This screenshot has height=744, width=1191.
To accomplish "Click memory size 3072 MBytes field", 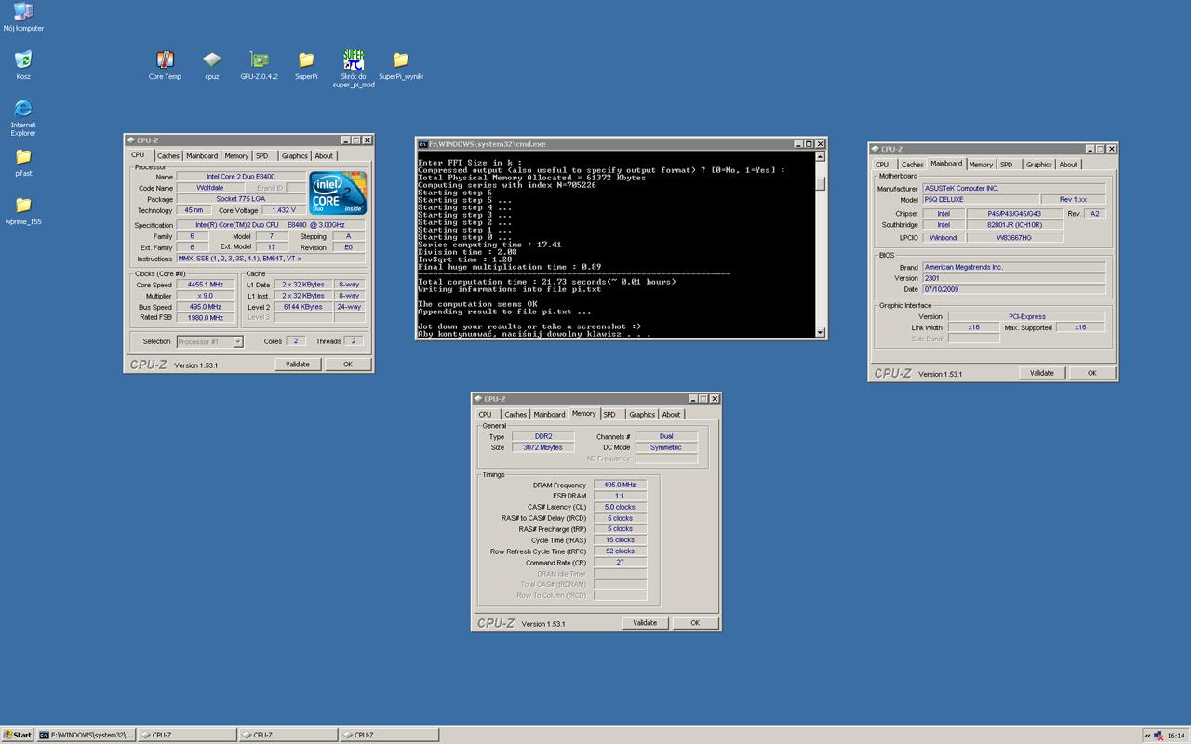I will [542, 447].
